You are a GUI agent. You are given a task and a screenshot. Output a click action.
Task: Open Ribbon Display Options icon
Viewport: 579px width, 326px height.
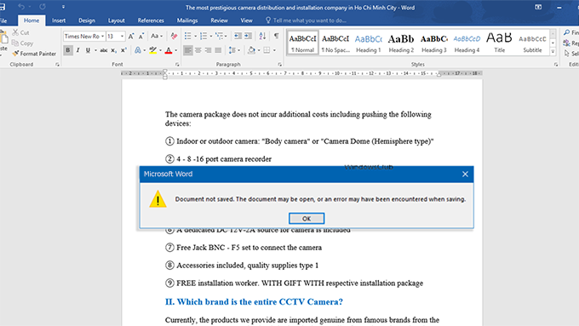(538, 7)
